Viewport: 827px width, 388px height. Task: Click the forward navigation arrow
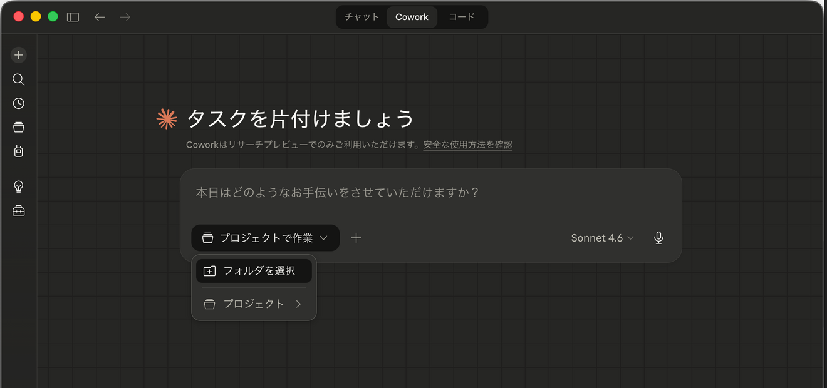(124, 17)
